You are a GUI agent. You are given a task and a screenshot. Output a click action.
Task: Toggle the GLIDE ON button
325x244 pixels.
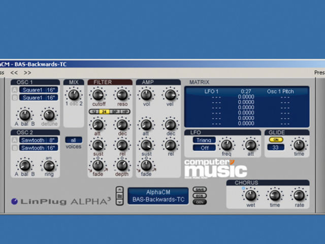point(276,140)
